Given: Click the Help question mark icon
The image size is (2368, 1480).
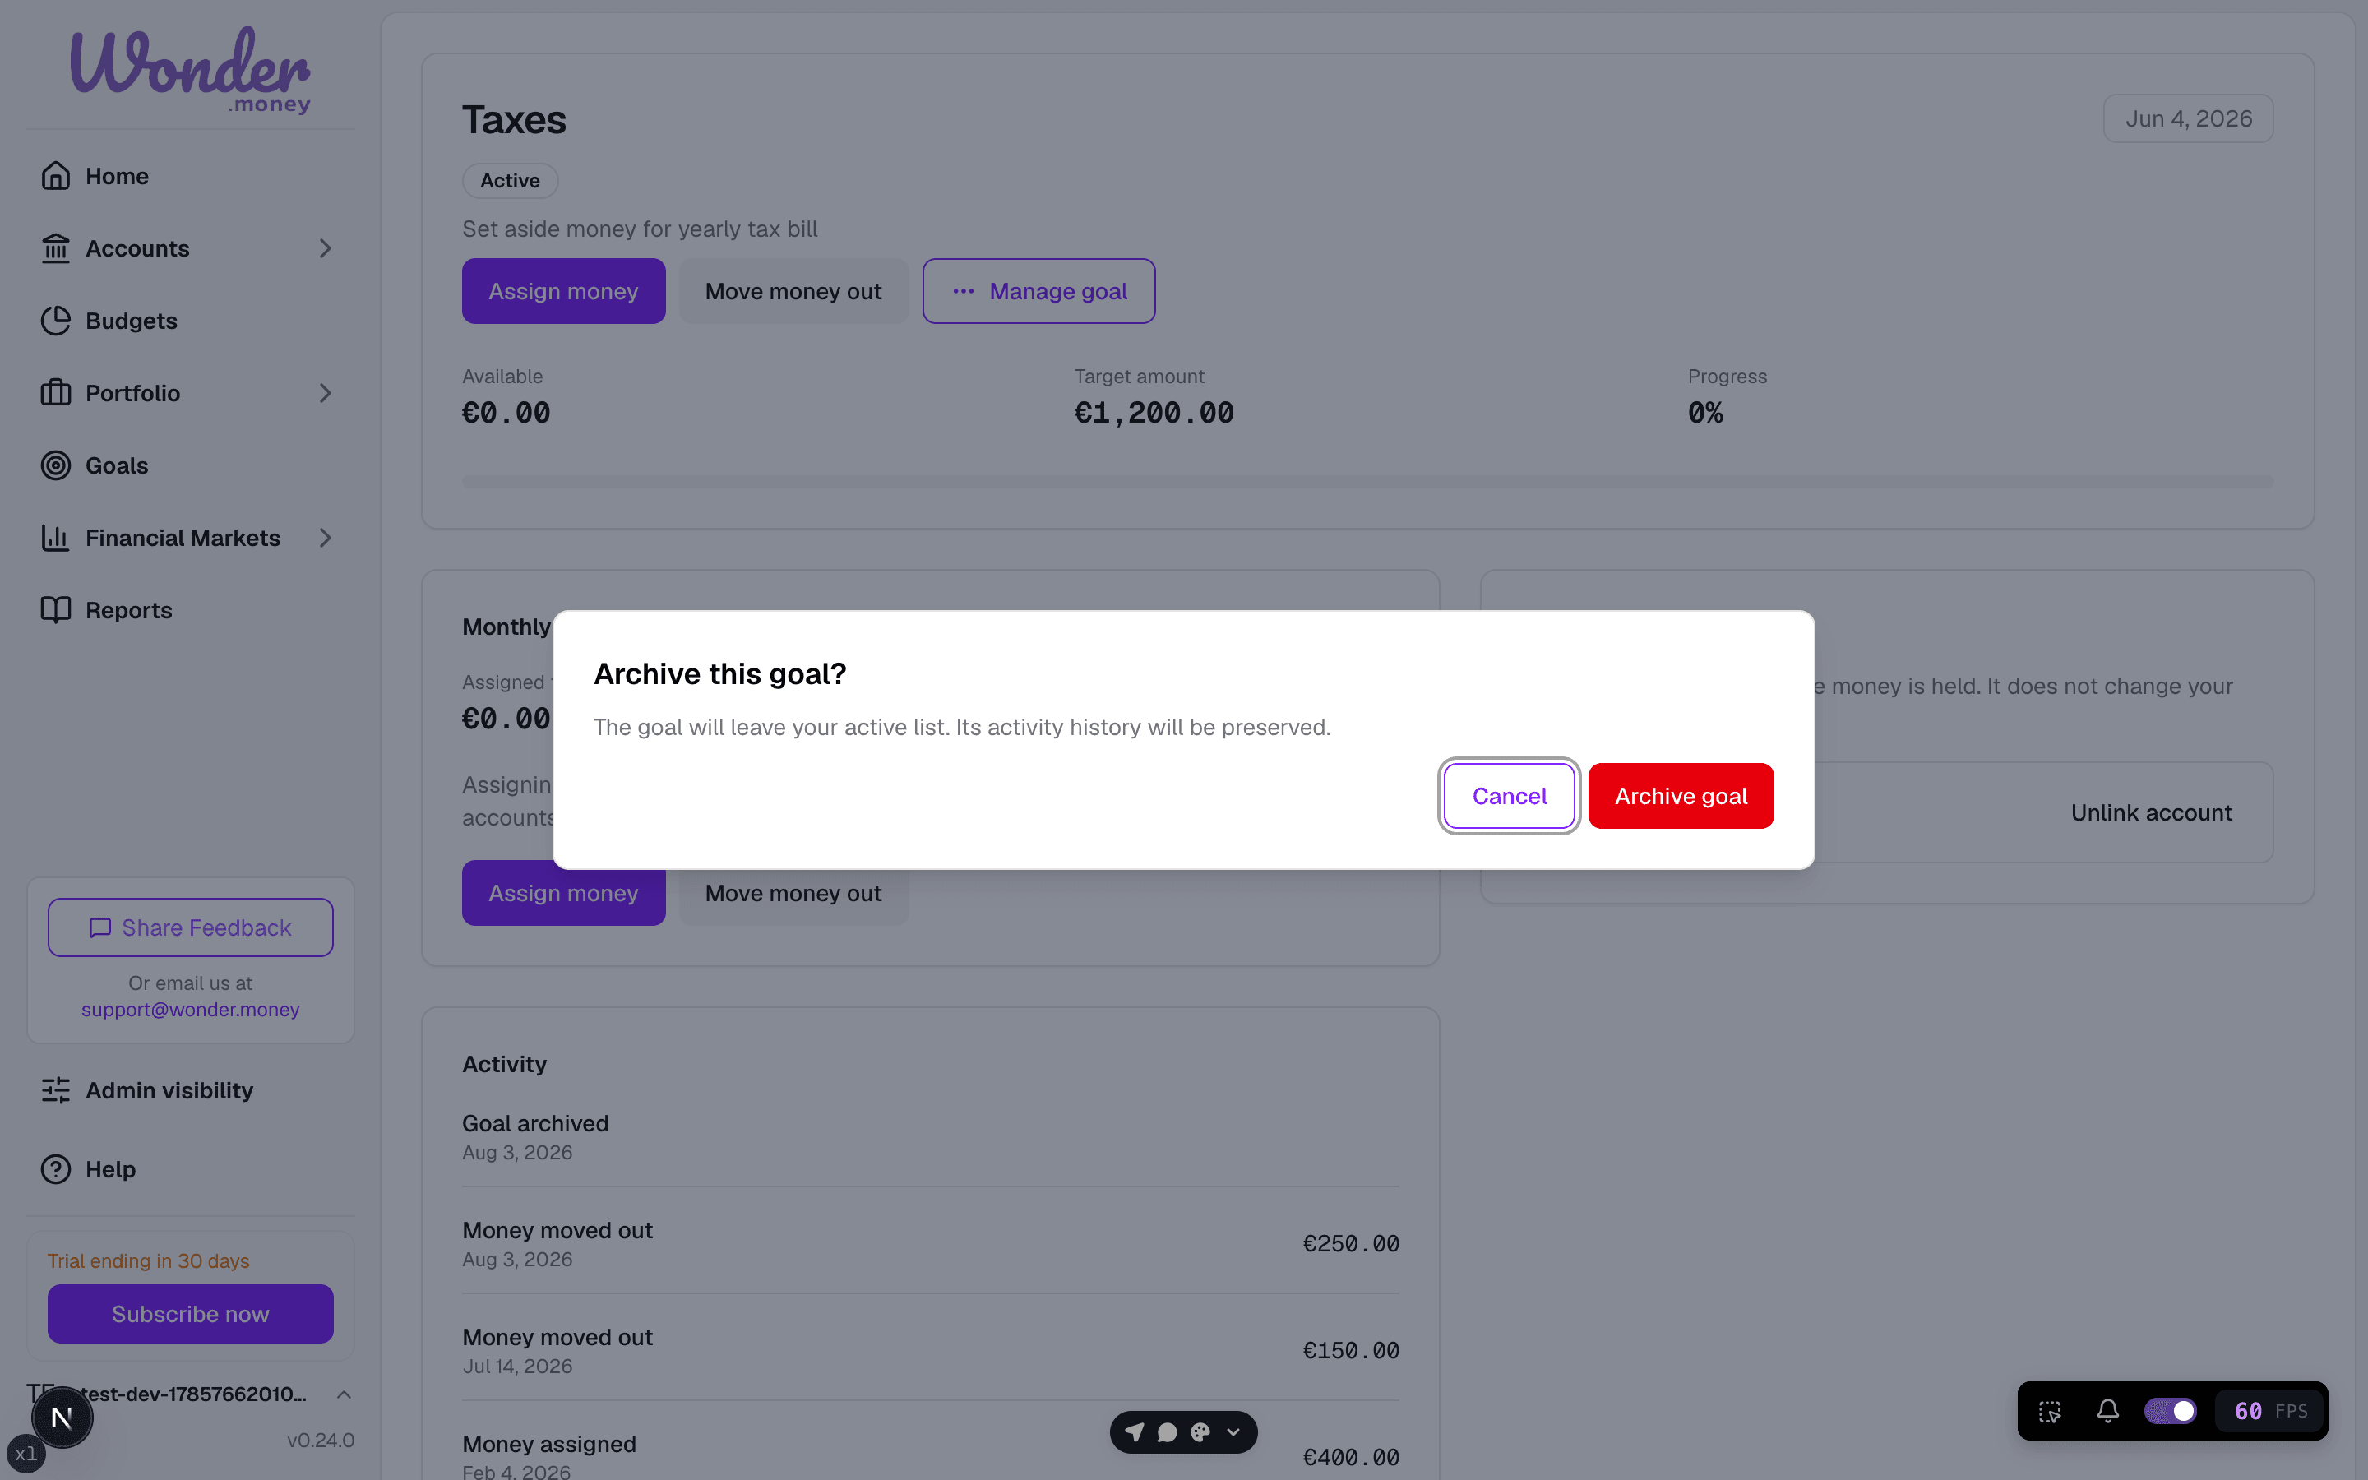Looking at the screenshot, I should 56,1170.
